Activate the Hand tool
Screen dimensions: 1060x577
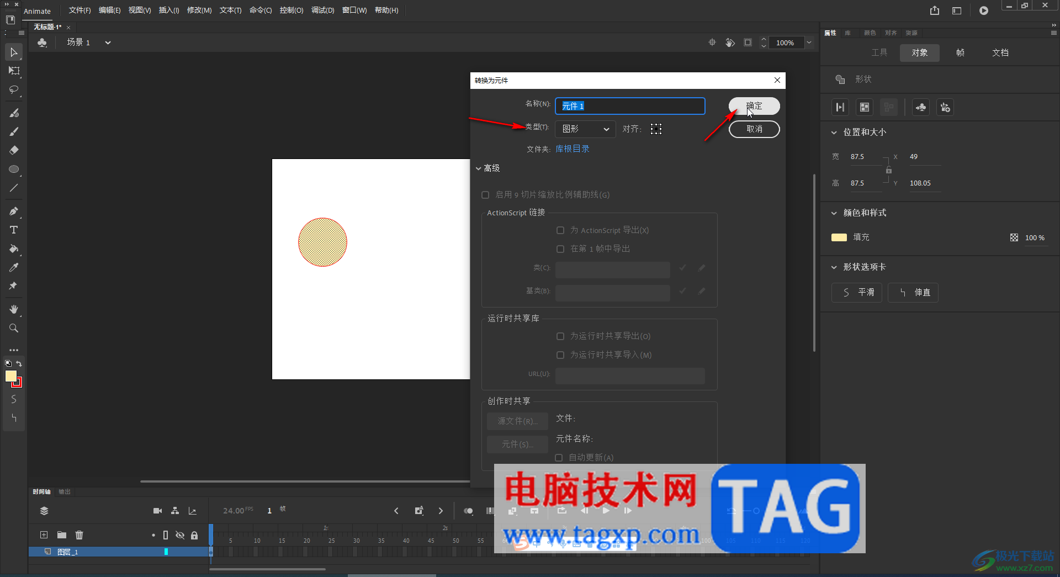click(x=14, y=309)
